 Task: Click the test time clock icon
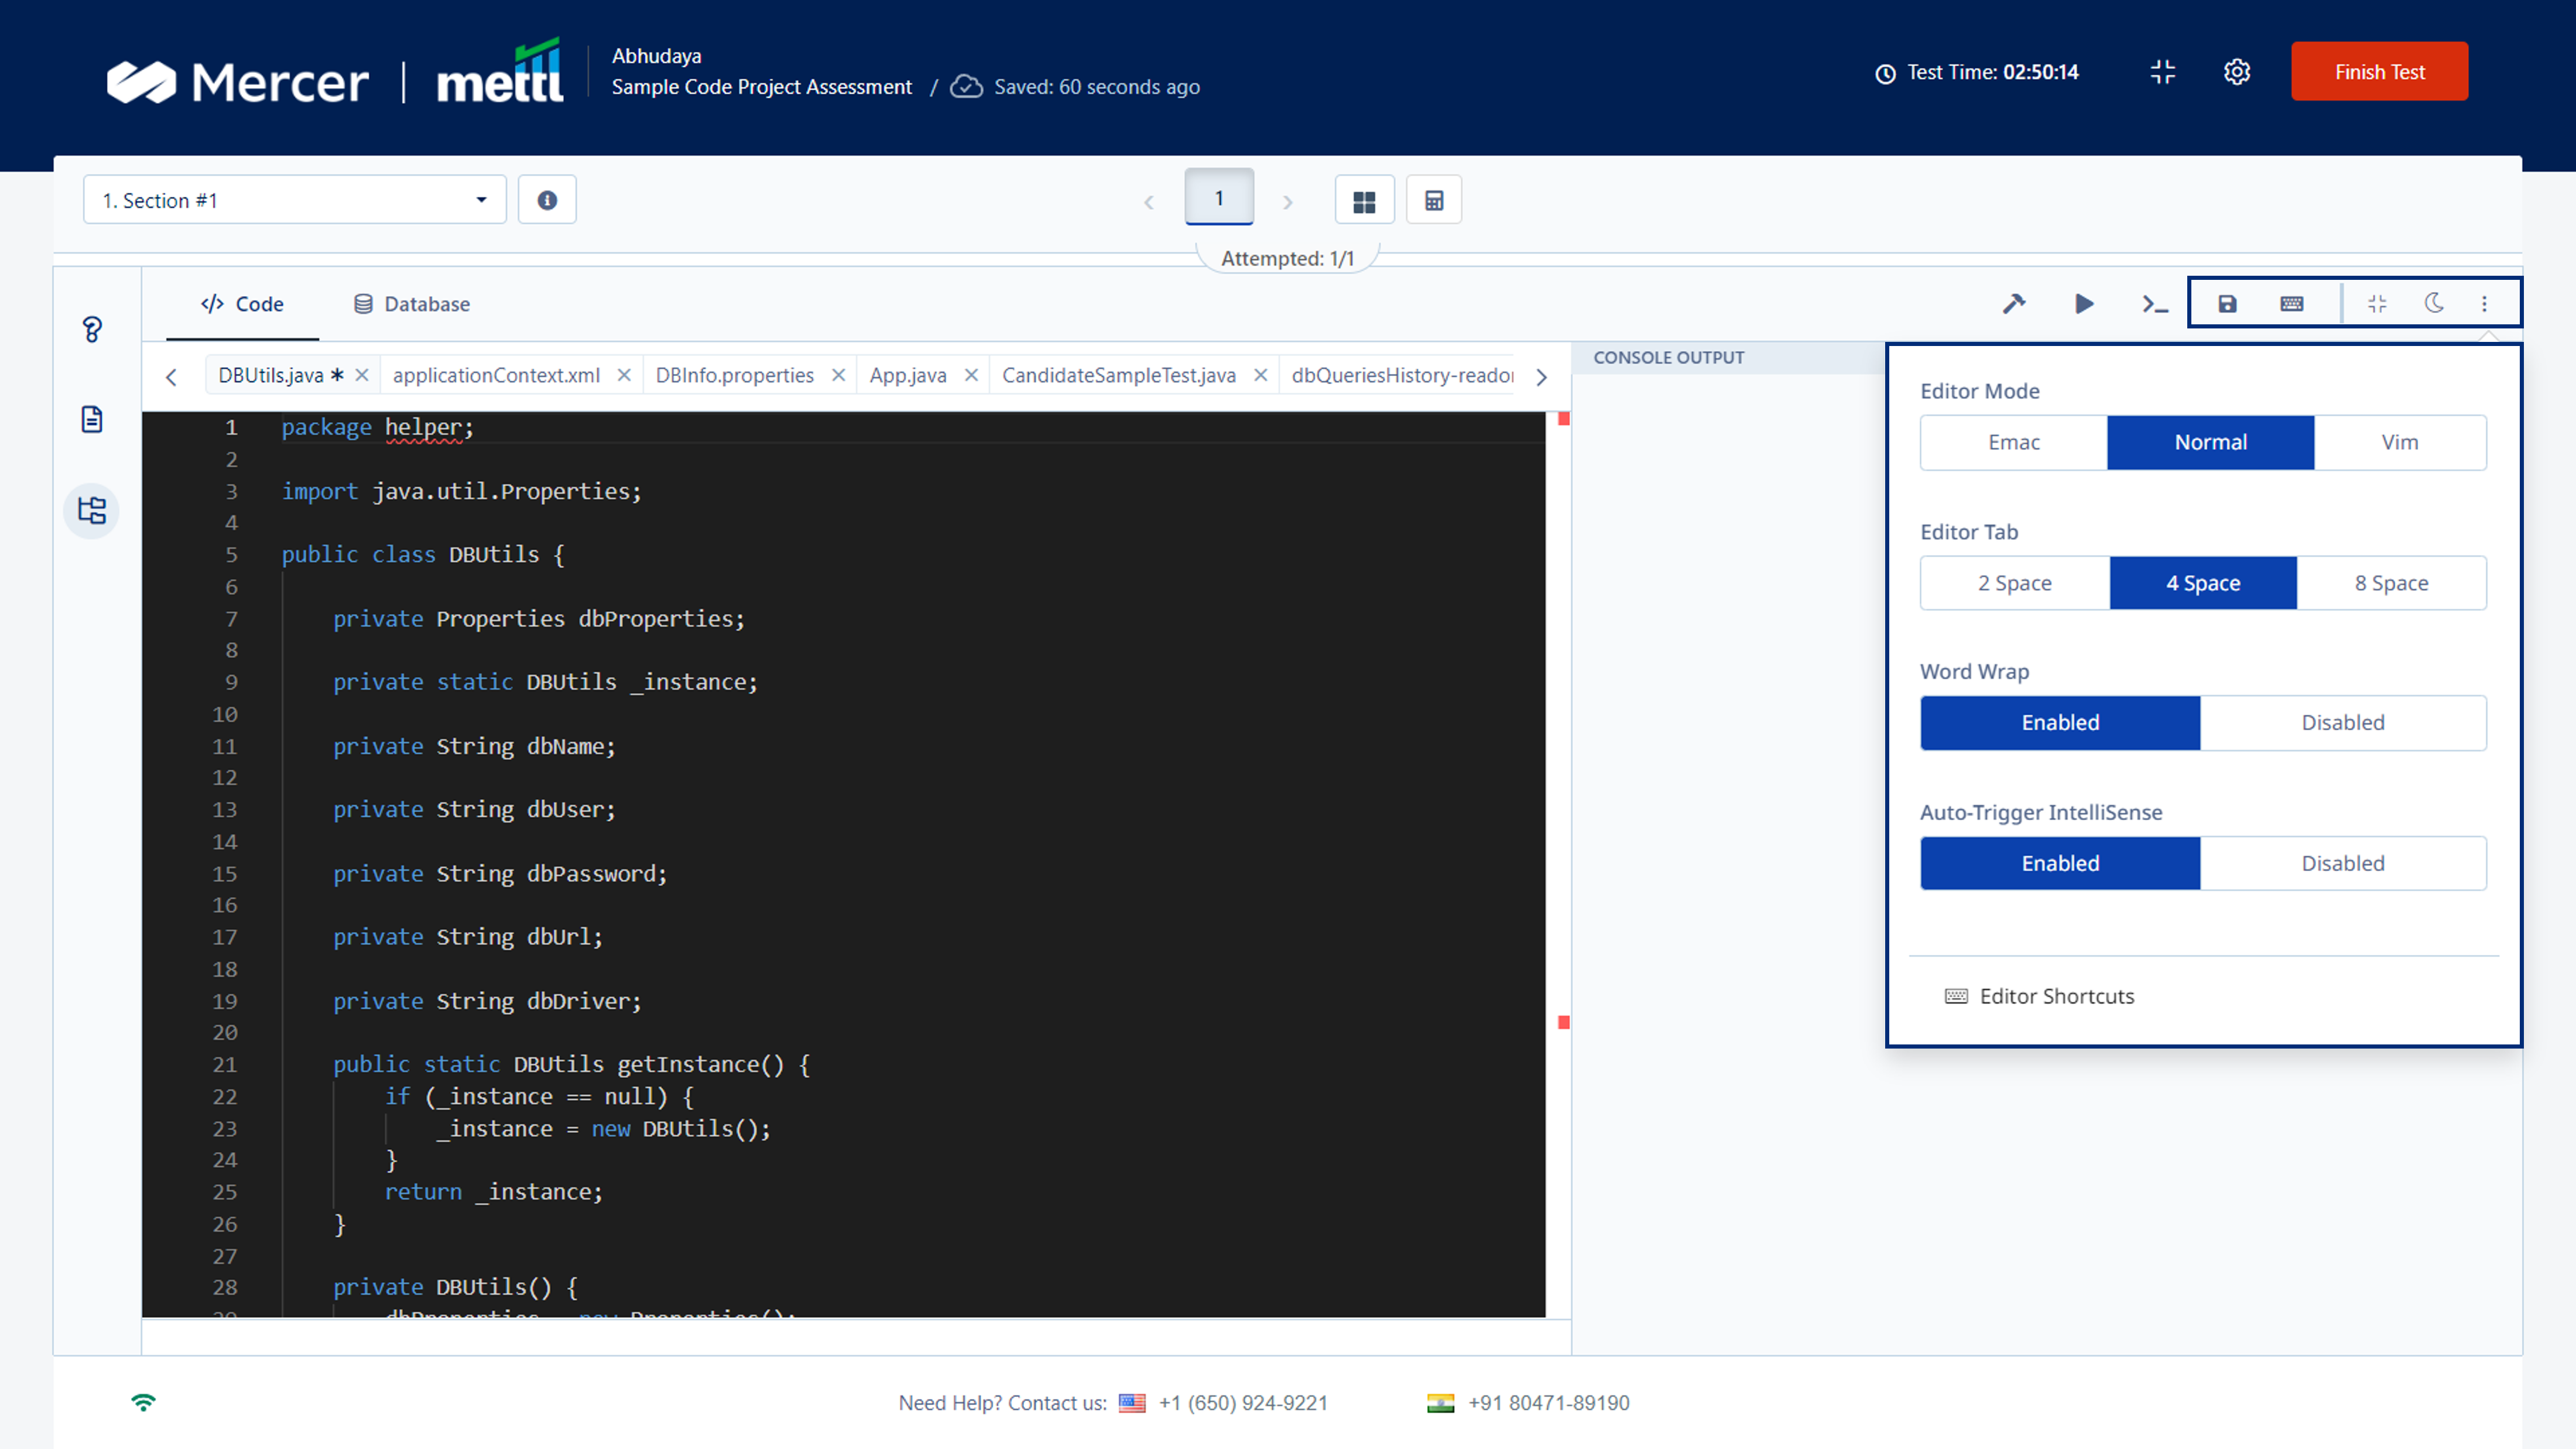[x=1885, y=73]
